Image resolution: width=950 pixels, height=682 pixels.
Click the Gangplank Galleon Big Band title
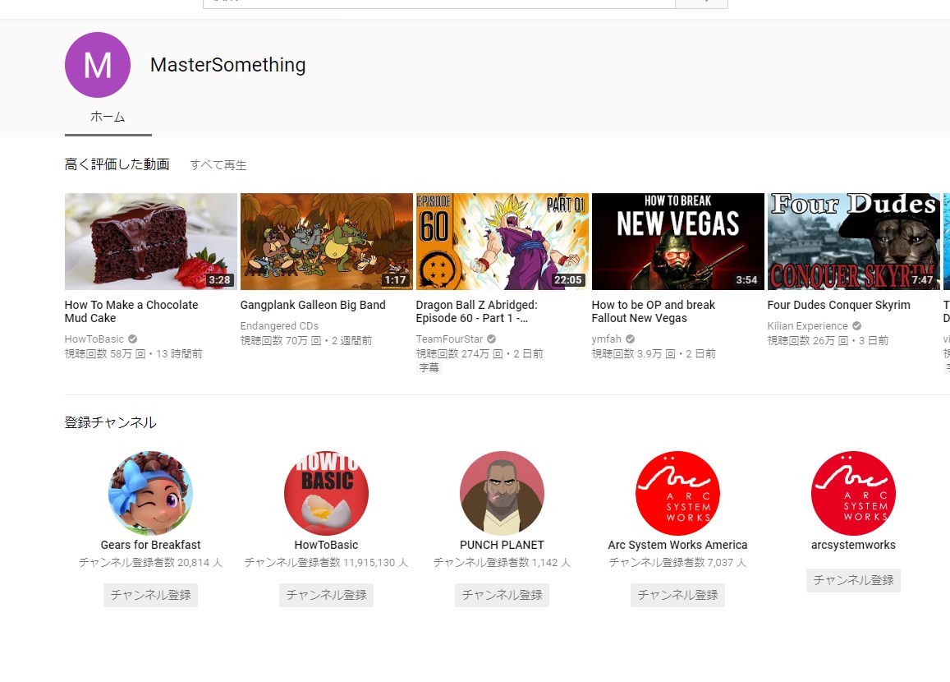tap(313, 305)
